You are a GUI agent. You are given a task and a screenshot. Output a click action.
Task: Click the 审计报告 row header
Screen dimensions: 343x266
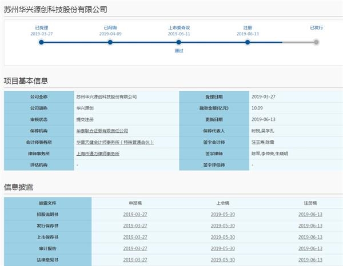tap(47, 248)
